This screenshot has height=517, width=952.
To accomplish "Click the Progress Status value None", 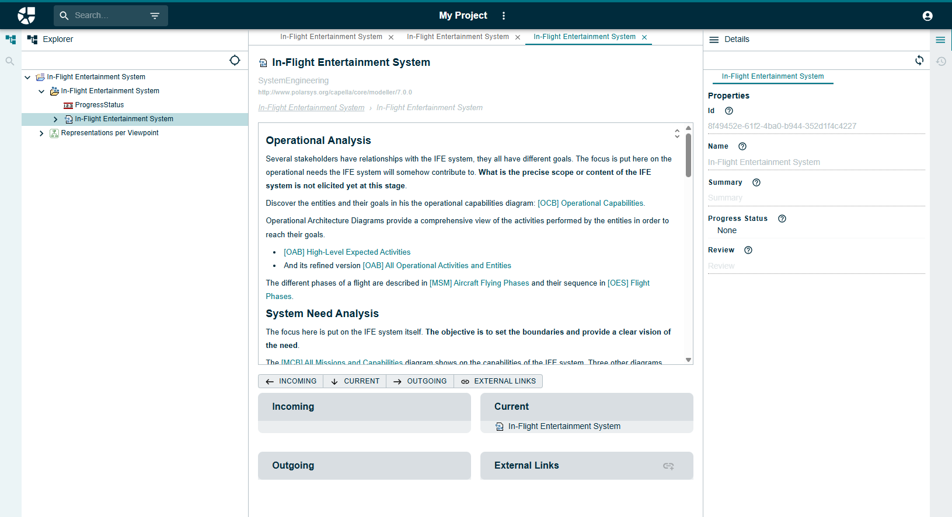I will pyautogui.click(x=727, y=231).
